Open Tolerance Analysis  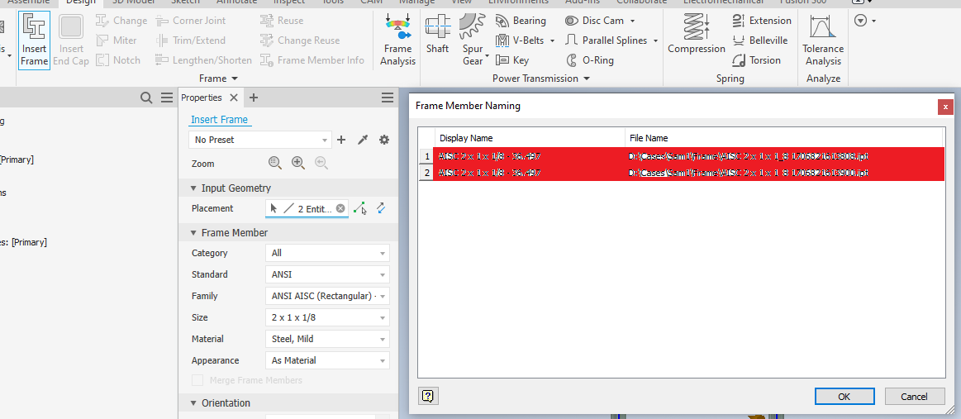click(x=823, y=40)
